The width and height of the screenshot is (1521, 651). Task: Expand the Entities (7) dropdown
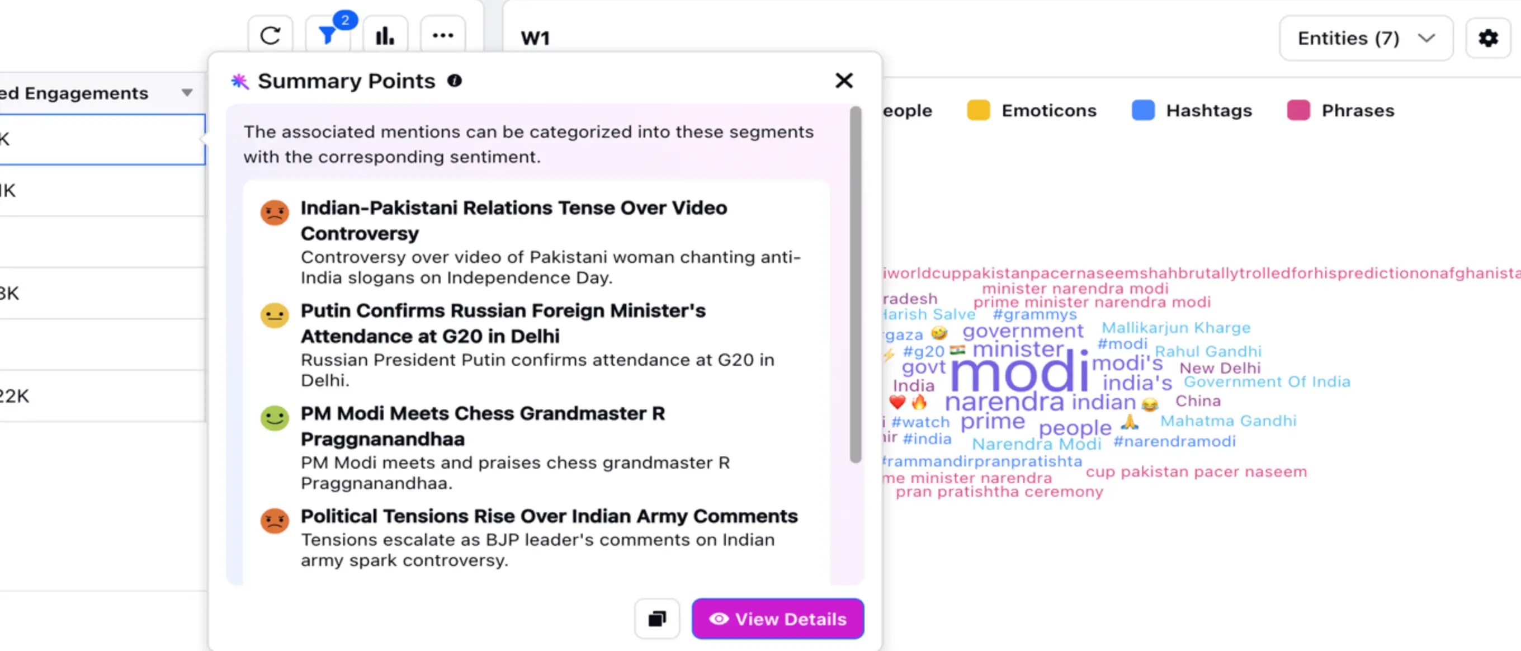pos(1366,39)
